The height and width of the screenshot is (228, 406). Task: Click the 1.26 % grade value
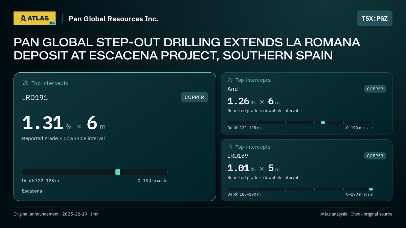(x=241, y=101)
